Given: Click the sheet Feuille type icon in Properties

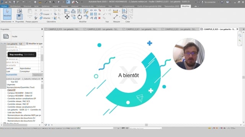Looking at the screenshot, I should [x=6, y=37].
